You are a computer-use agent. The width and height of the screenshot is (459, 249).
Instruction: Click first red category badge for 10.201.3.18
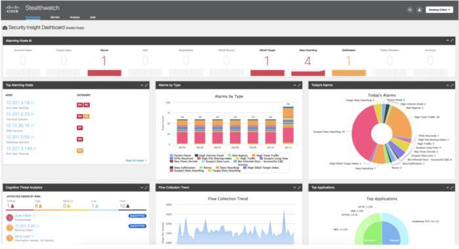point(79,105)
